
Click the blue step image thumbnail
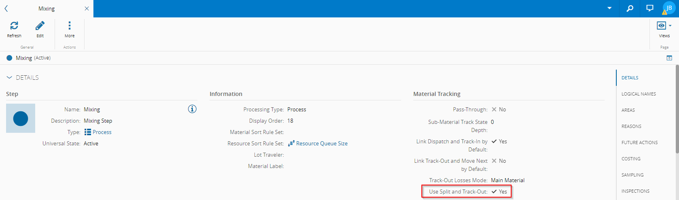pyautogui.click(x=21, y=118)
